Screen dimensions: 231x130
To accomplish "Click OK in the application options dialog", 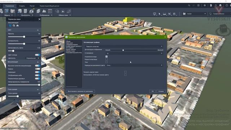I will pyautogui.click(x=152, y=91).
